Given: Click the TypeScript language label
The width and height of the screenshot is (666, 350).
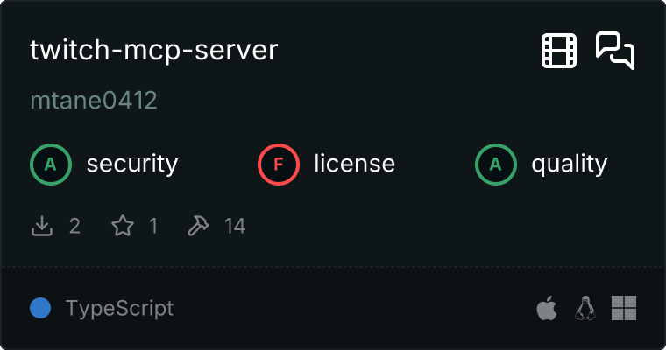Looking at the screenshot, I should coord(119,309).
